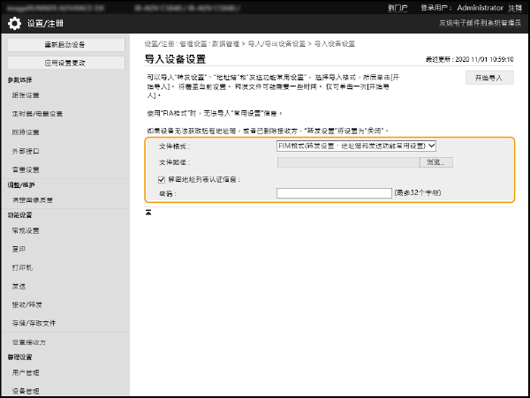This screenshot has width=530, height=398.
Task: Click the 密码 password input field
Action: [x=334, y=192]
